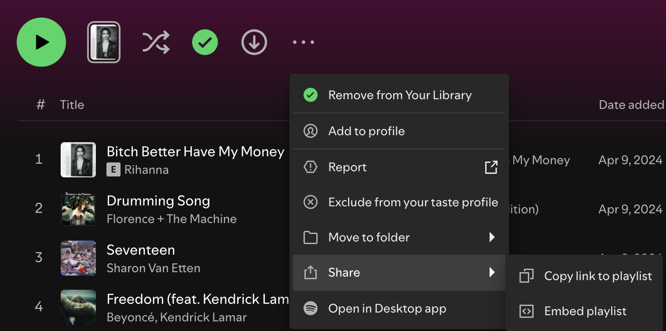Image resolution: width=666 pixels, height=331 pixels.
Task: Open the Beyoncé artist link
Action: click(132, 317)
